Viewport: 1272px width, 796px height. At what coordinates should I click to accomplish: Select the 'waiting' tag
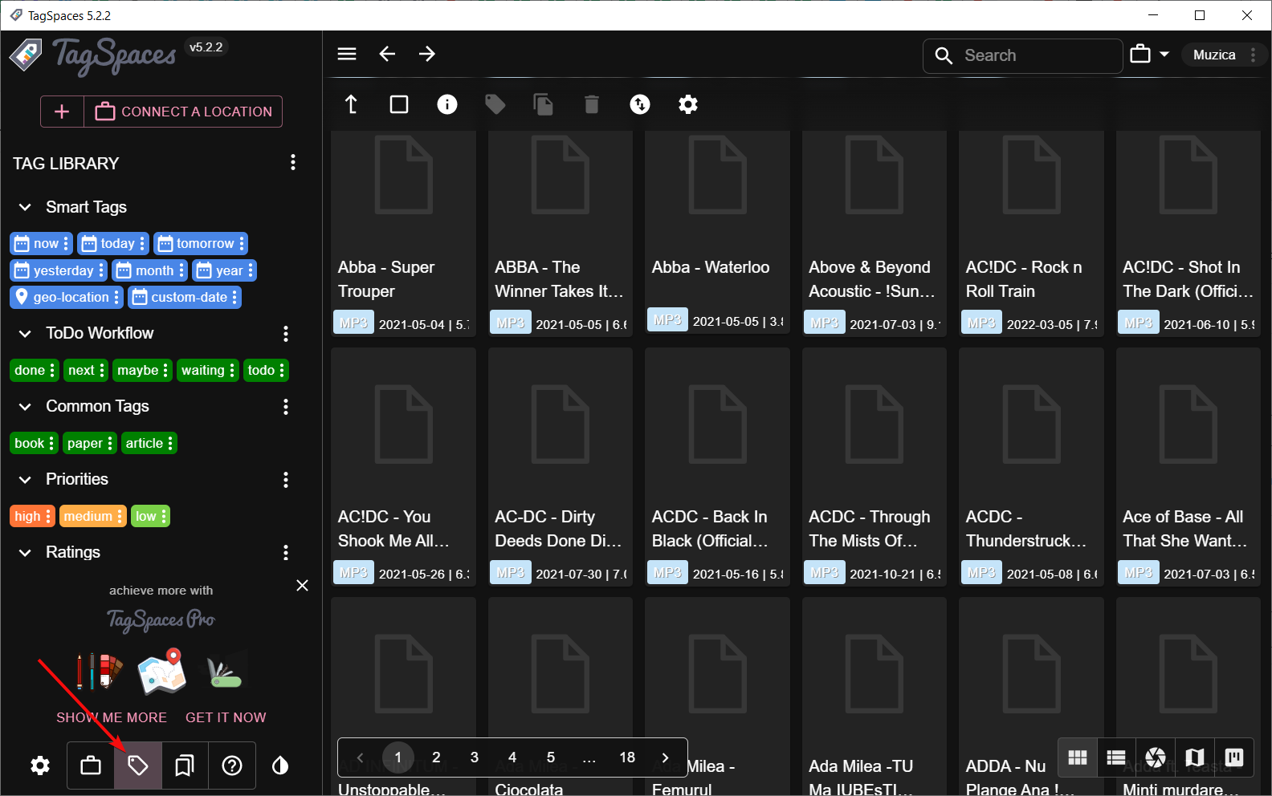[x=207, y=370]
